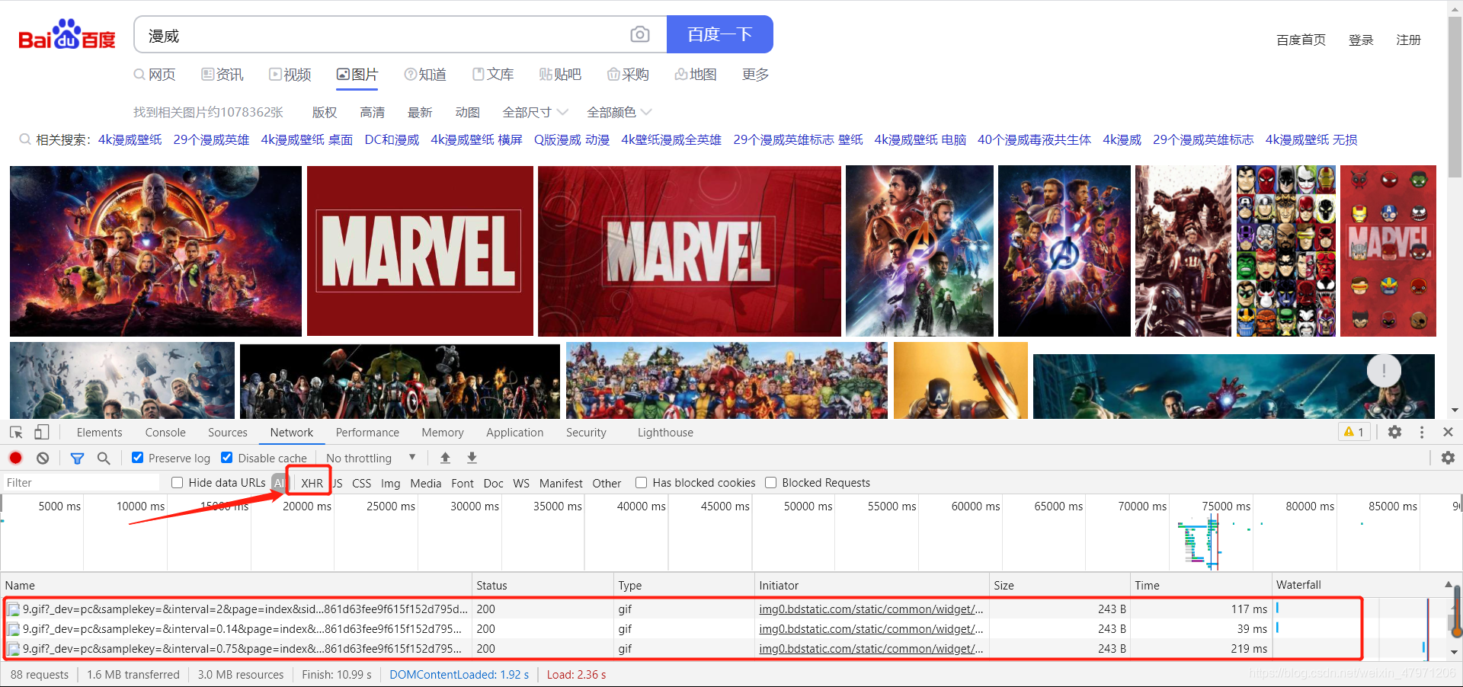Click the related search magnifier icon
Viewport: 1463px width, 687px height.
[25, 139]
